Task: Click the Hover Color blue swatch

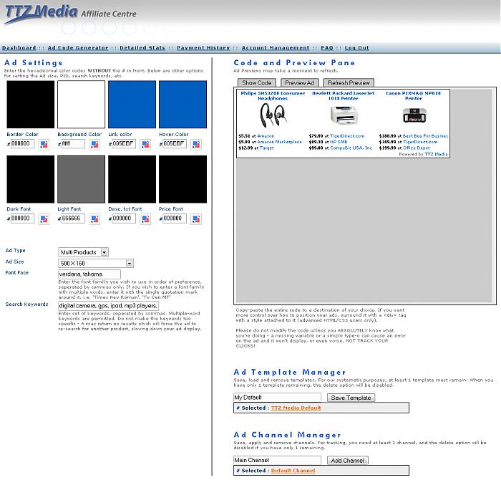Action: (x=183, y=105)
